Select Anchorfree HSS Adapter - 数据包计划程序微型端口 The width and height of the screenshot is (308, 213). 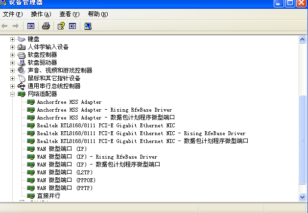(x=106, y=118)
